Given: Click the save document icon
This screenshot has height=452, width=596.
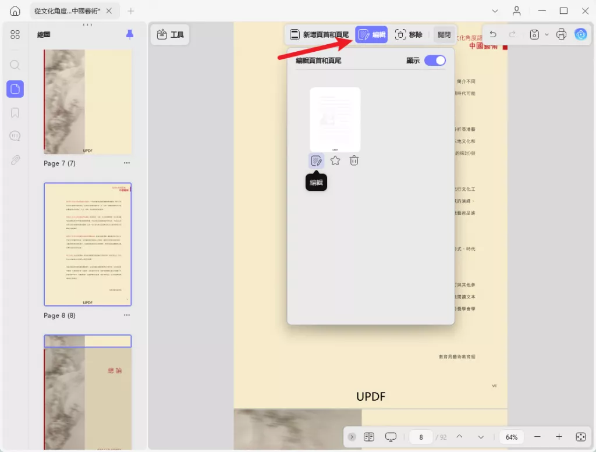Looking at the screenshot, I should tap(534, 34).
